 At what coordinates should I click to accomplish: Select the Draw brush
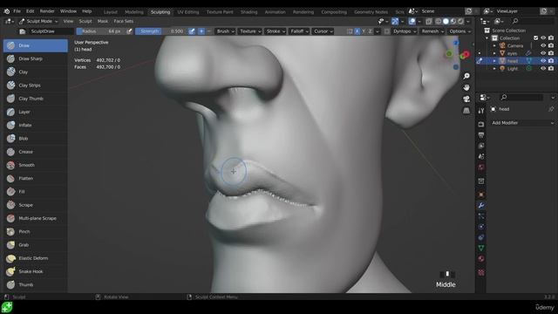[35, 45]
